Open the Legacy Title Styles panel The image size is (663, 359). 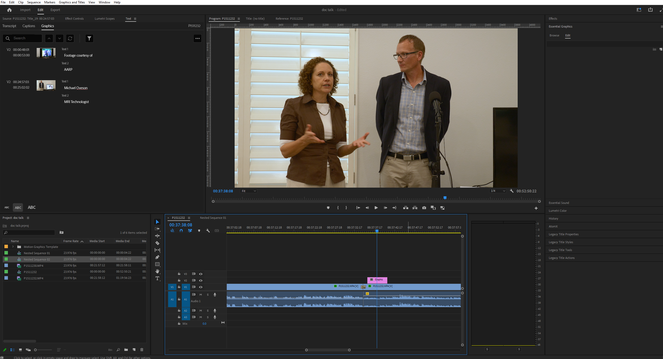pos(560,242)
